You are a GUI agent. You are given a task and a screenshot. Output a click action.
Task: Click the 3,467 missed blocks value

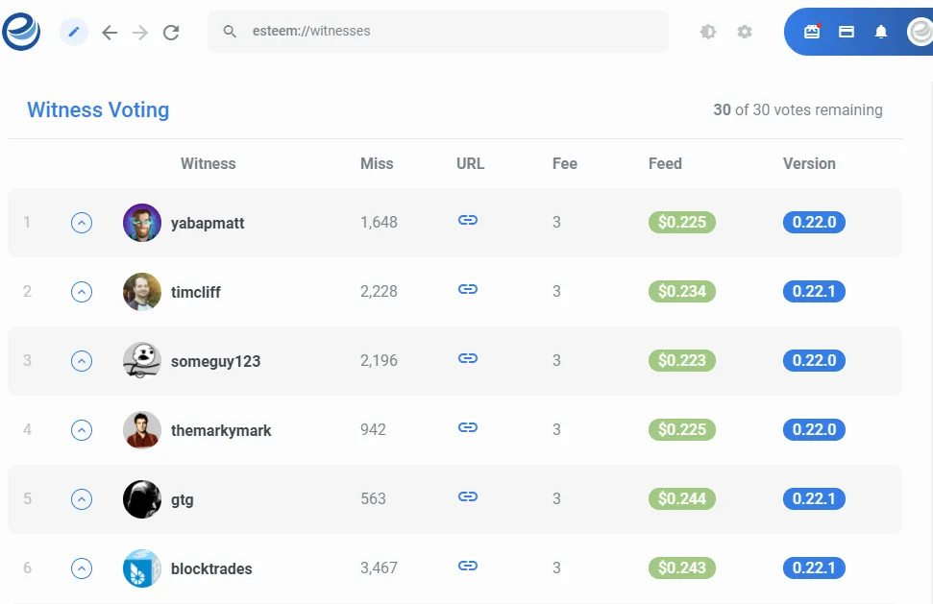click(x=379, y=568)
